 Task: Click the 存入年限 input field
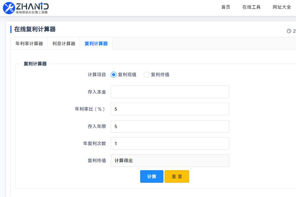(170, 126)
